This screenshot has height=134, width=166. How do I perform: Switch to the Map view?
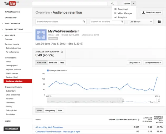pyautogui.click(x=62, y=63)
